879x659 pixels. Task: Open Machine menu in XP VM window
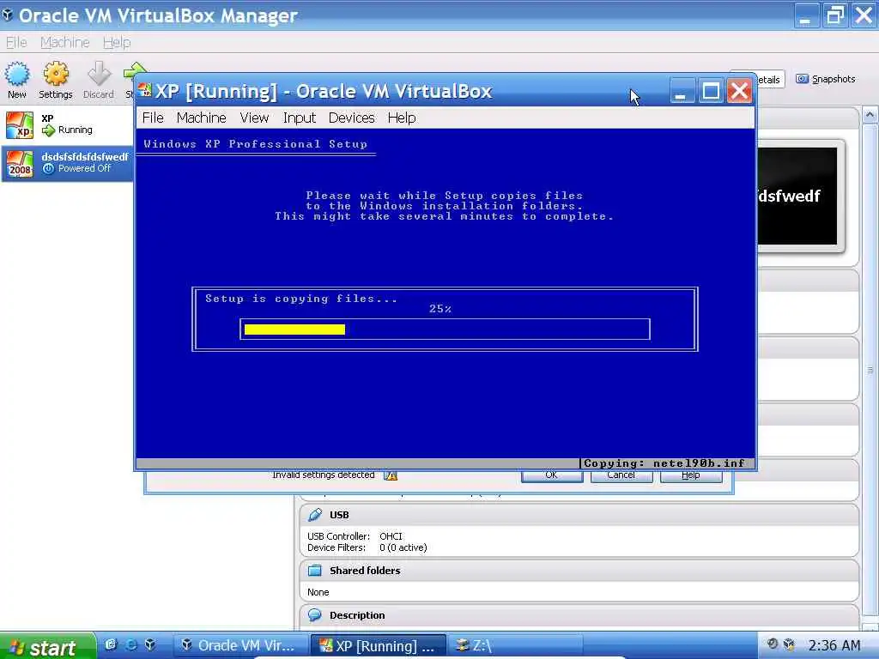pos(201,118)
